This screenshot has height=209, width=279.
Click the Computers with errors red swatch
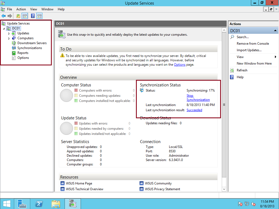click(x=76, y=90)
